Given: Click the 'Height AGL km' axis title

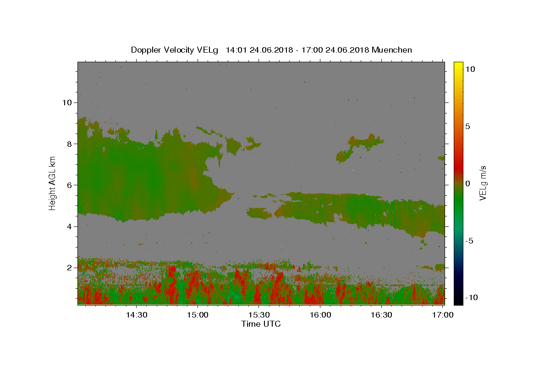Looking at the screenshot, I should (x=53, y=183).
